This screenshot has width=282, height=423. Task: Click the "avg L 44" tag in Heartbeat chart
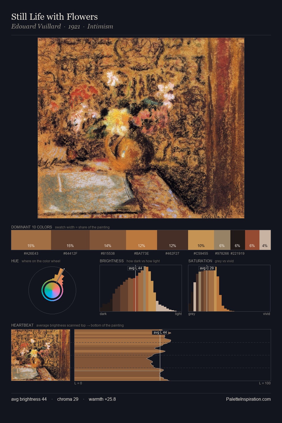pyautogui.click(x=160, y=332)
